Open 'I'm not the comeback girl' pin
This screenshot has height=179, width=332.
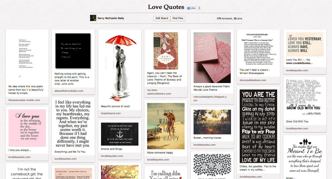pos(27,173)
